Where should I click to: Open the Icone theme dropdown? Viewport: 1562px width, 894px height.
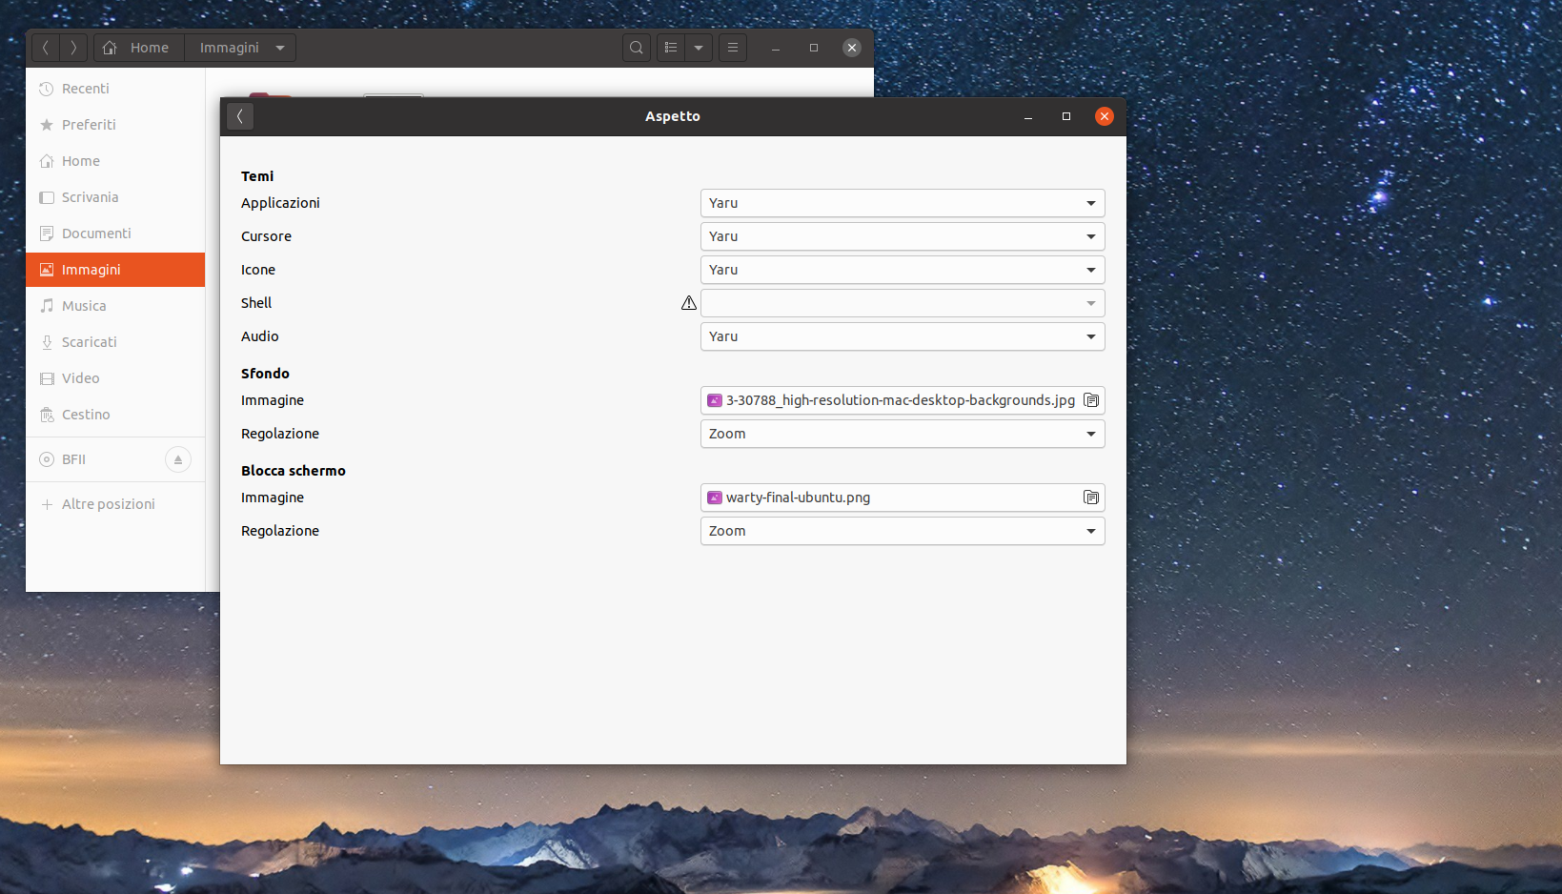point(903,270)
